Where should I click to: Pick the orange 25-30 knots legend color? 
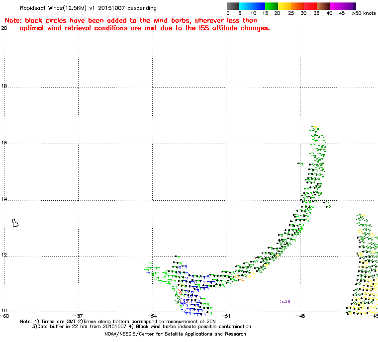[x=297, y=6]
